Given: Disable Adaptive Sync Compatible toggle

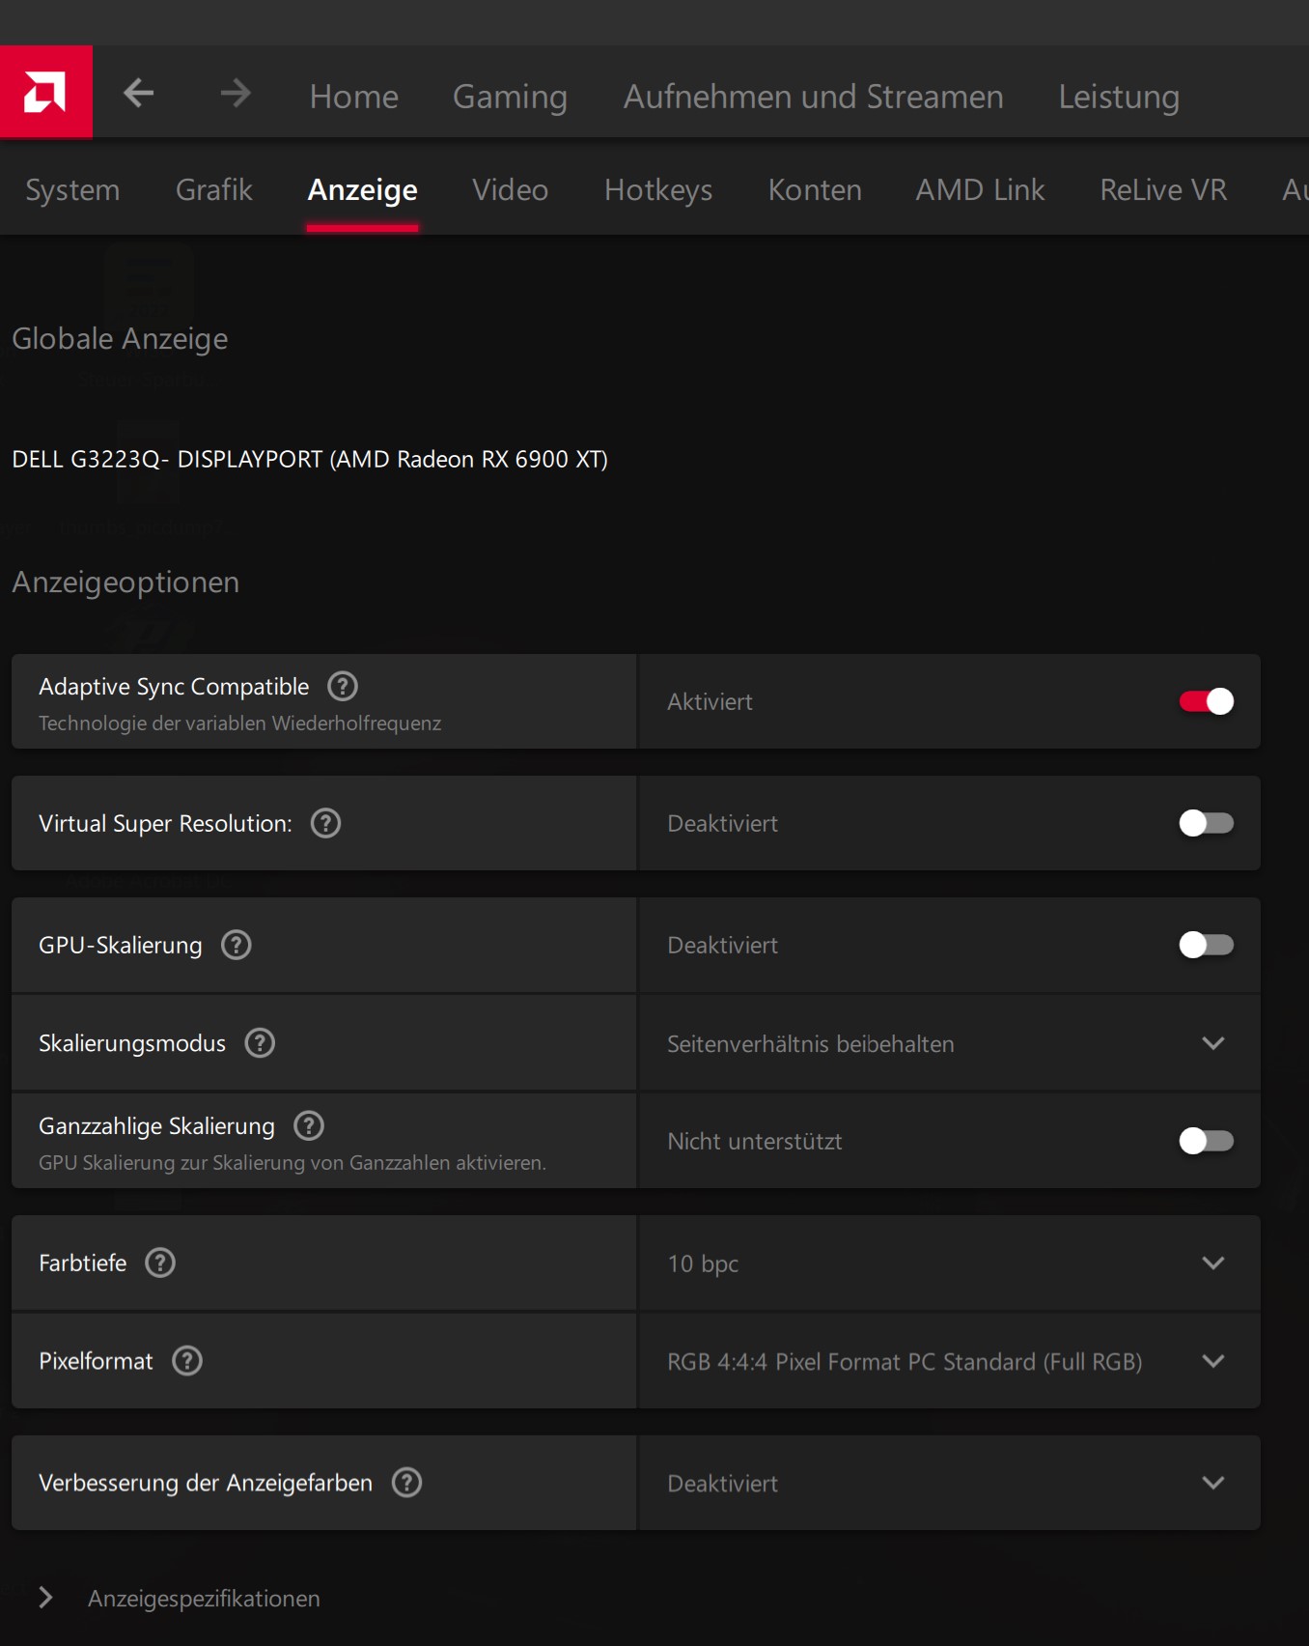Looking at the screenshot, I should point(1207,701).
